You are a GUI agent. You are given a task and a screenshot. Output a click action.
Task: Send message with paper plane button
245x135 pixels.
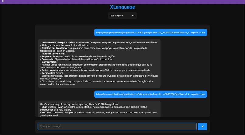[x=202, y=126]
